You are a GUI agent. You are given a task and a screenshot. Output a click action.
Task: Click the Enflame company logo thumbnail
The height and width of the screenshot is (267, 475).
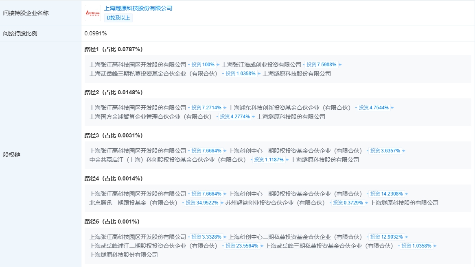tap(93, 13)
